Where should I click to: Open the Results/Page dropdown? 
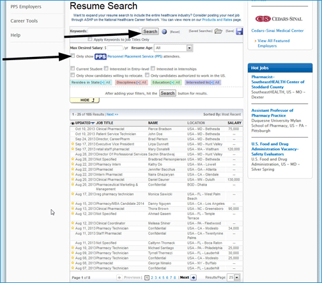[x=234, y=277]
